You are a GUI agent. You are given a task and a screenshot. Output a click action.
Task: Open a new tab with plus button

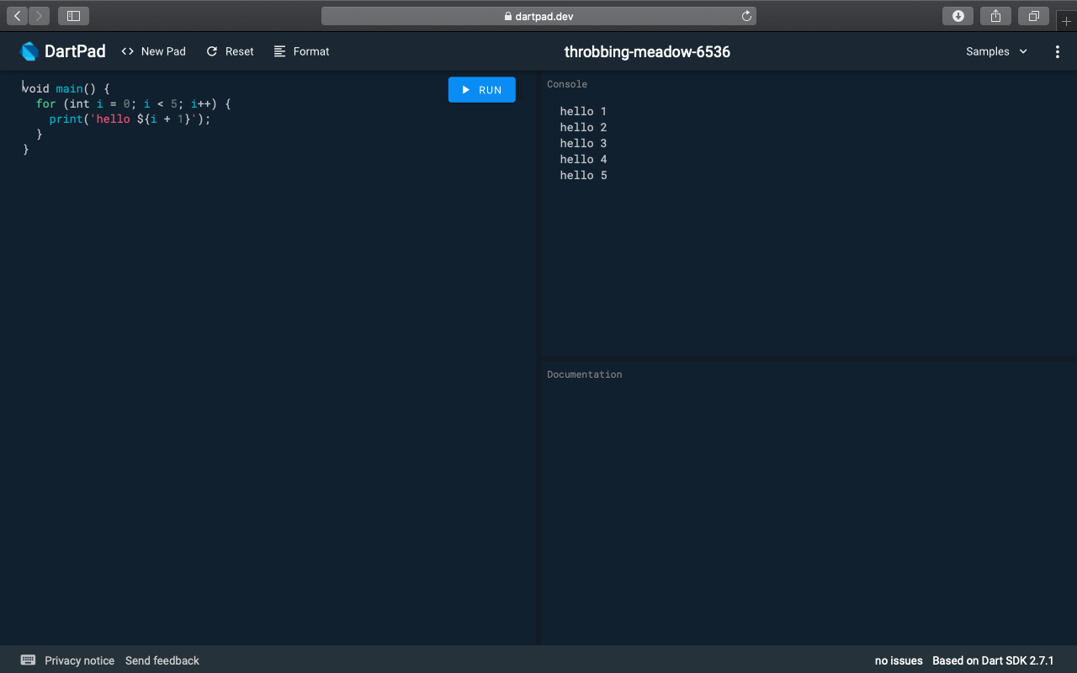point(1066,21)
